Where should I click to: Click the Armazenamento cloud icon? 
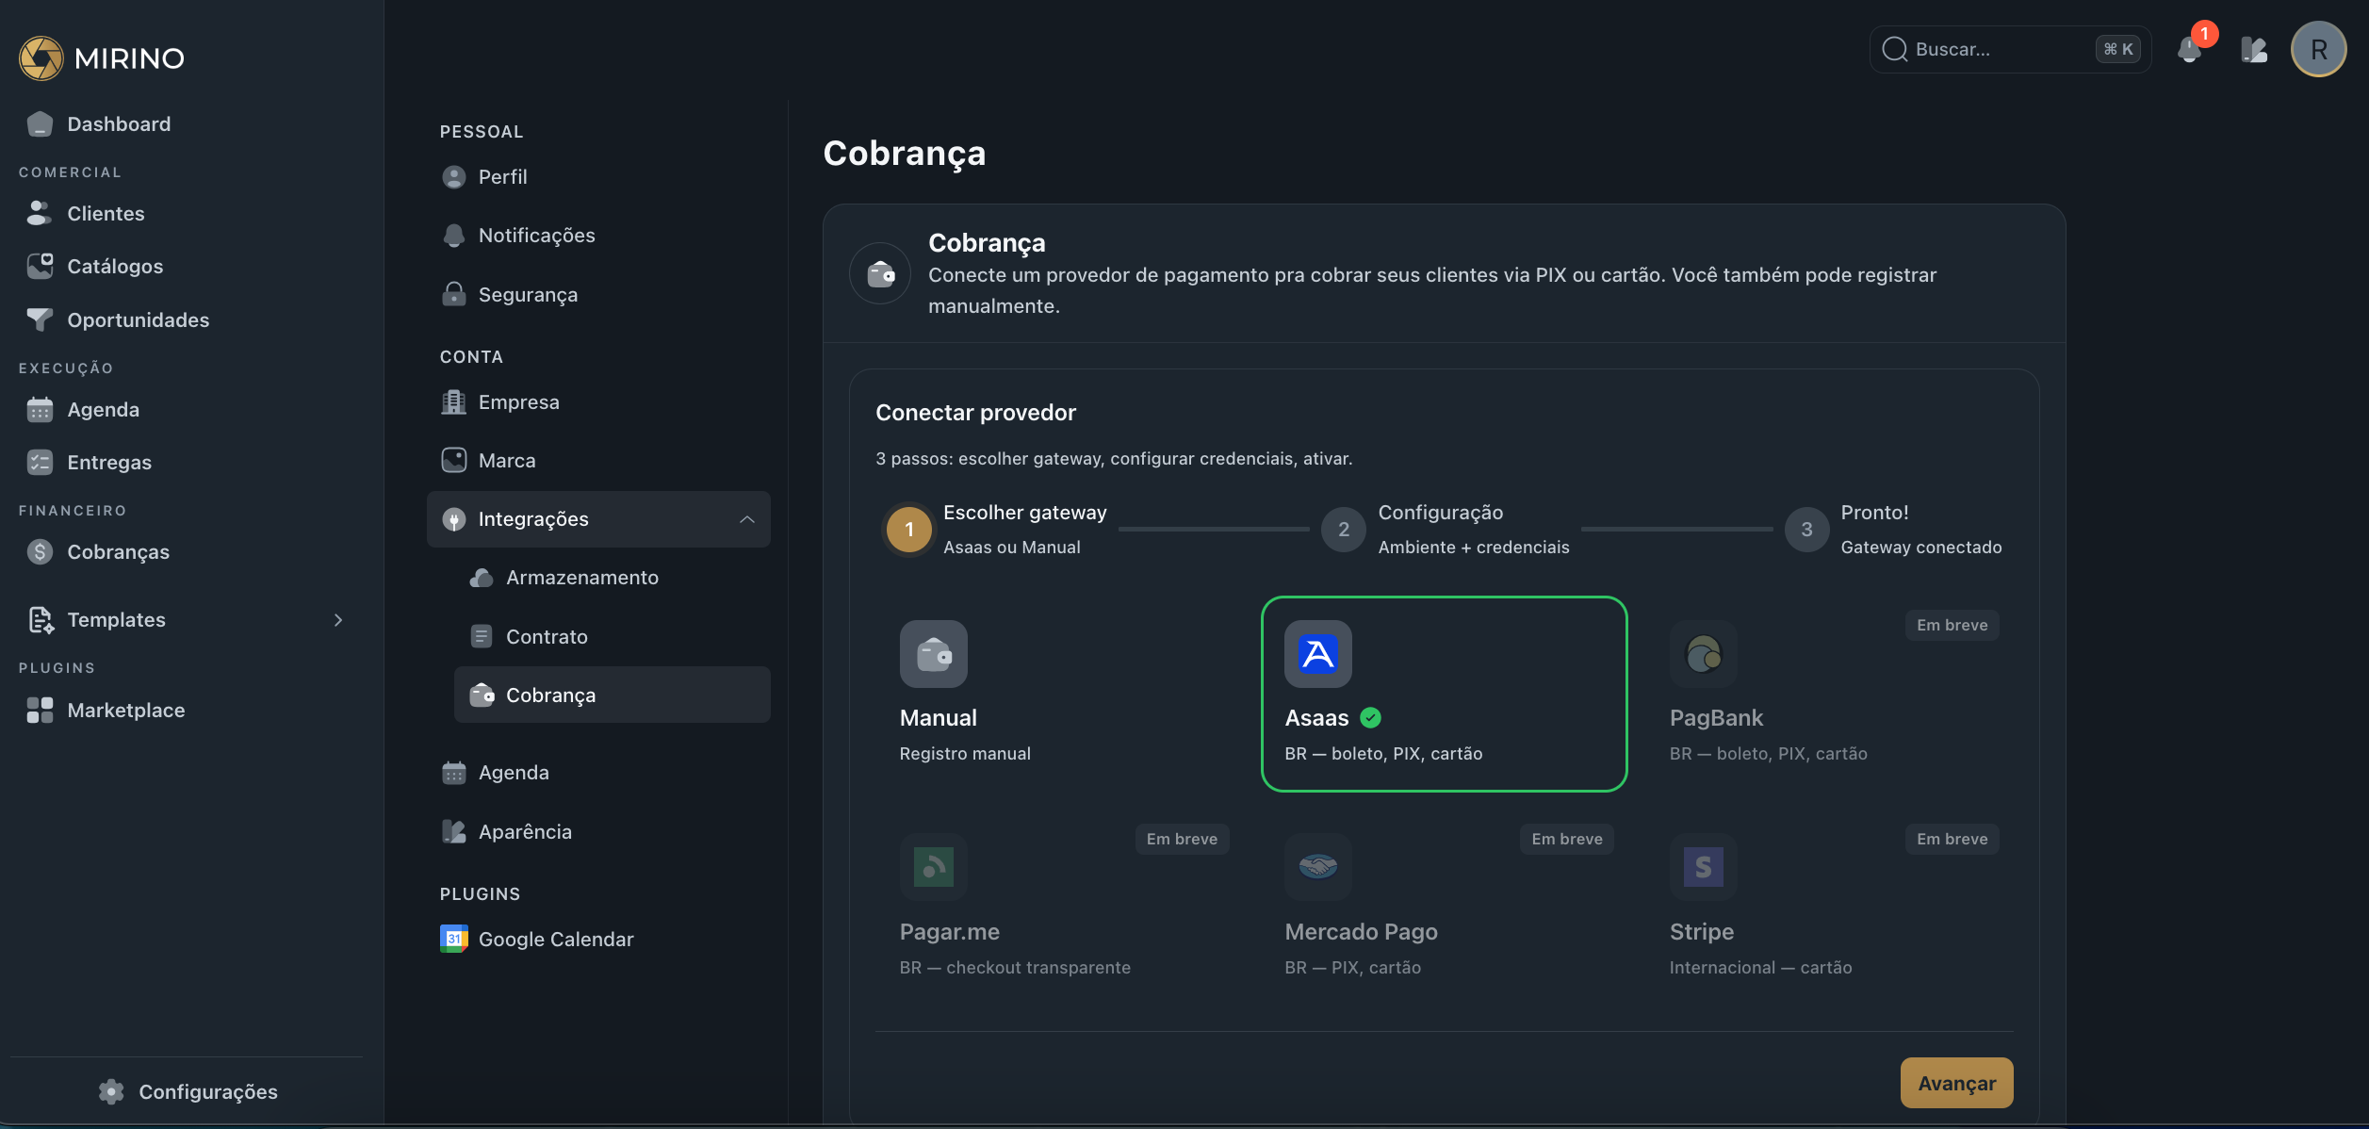coord(482,578)
